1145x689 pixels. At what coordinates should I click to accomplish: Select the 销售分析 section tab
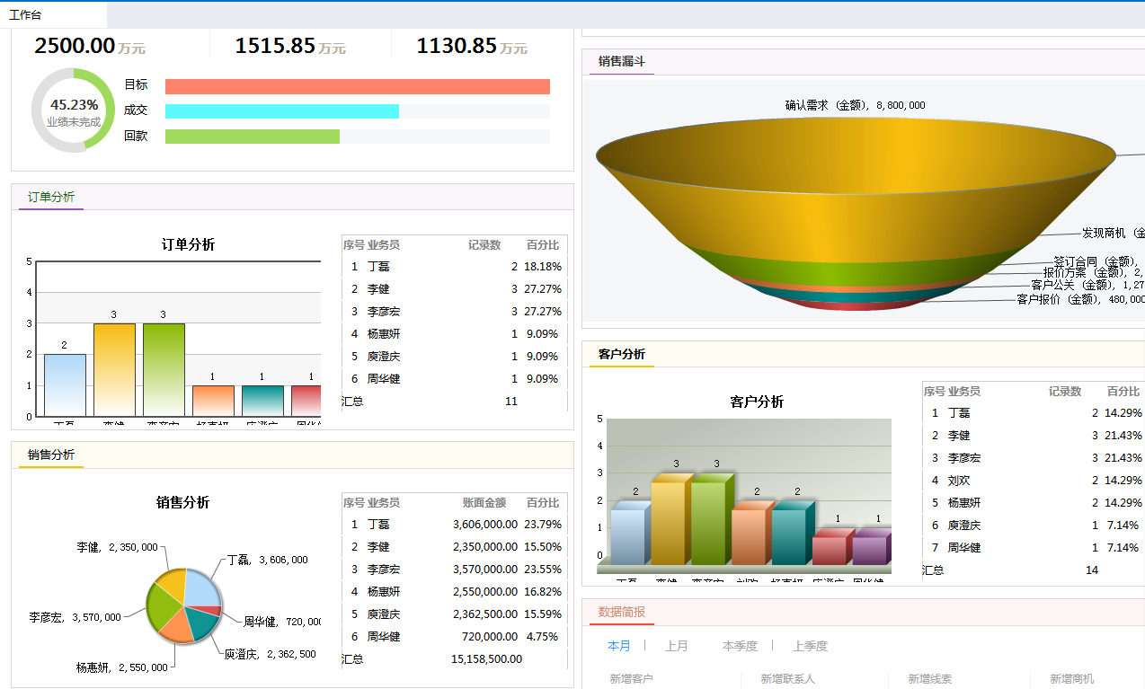49,453
